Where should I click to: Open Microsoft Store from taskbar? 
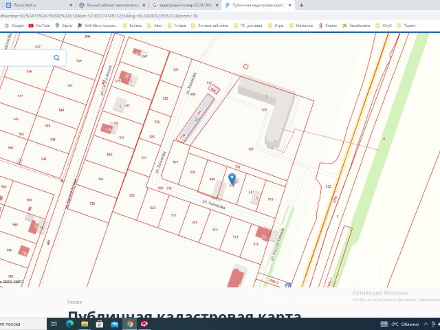coord(99,324)
